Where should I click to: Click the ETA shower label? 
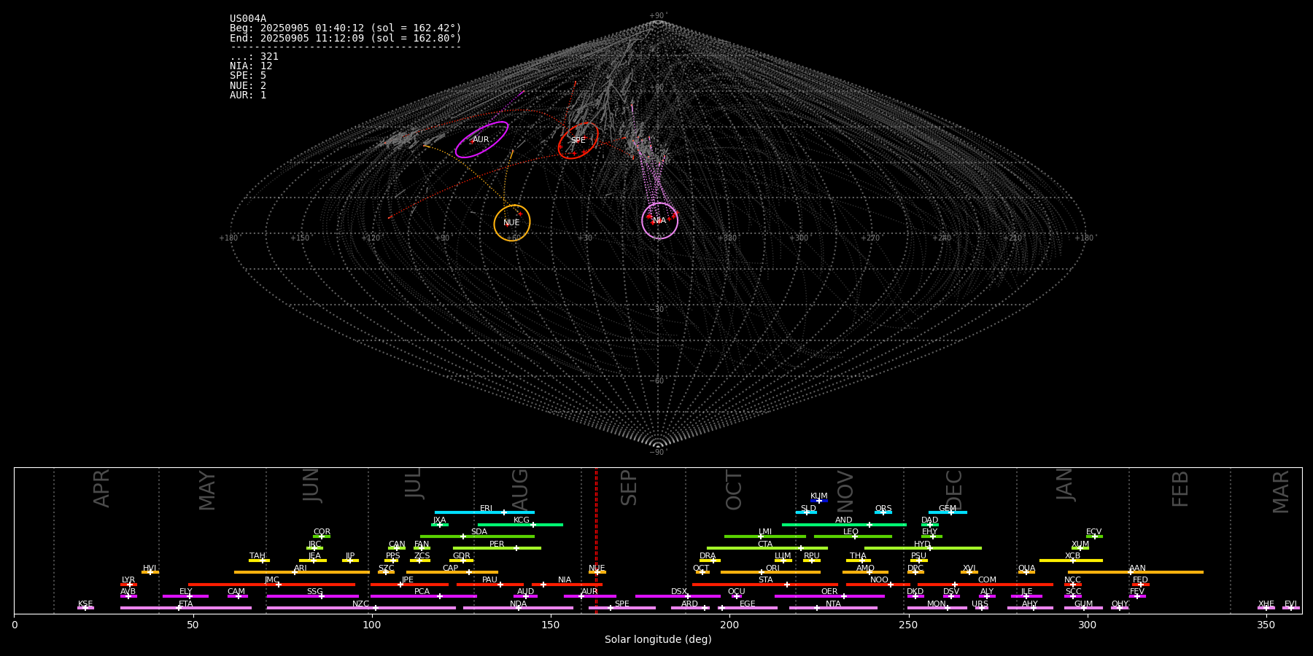click(x=186, y=604)
